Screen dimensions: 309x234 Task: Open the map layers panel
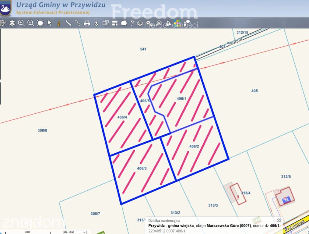click(x=12, y=23)
